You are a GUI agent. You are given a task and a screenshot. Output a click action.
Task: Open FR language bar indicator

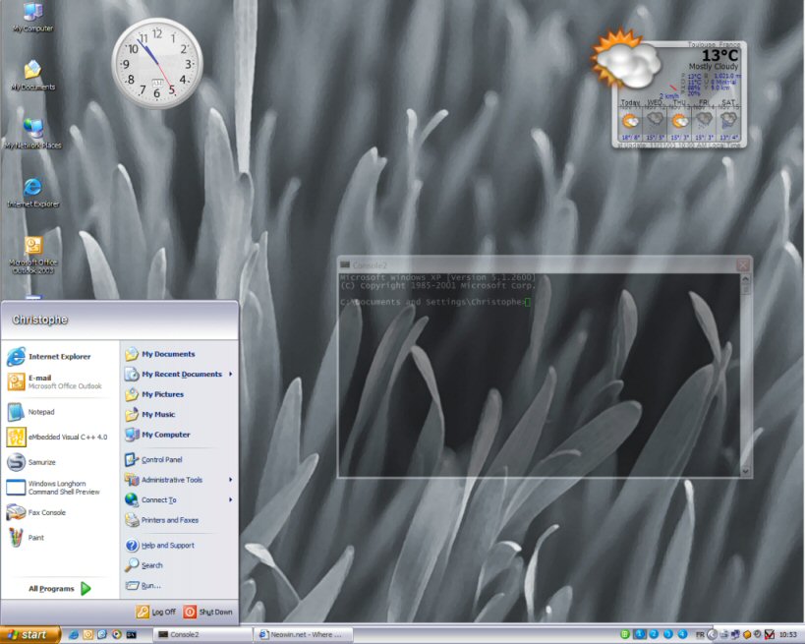pos(700,635)
